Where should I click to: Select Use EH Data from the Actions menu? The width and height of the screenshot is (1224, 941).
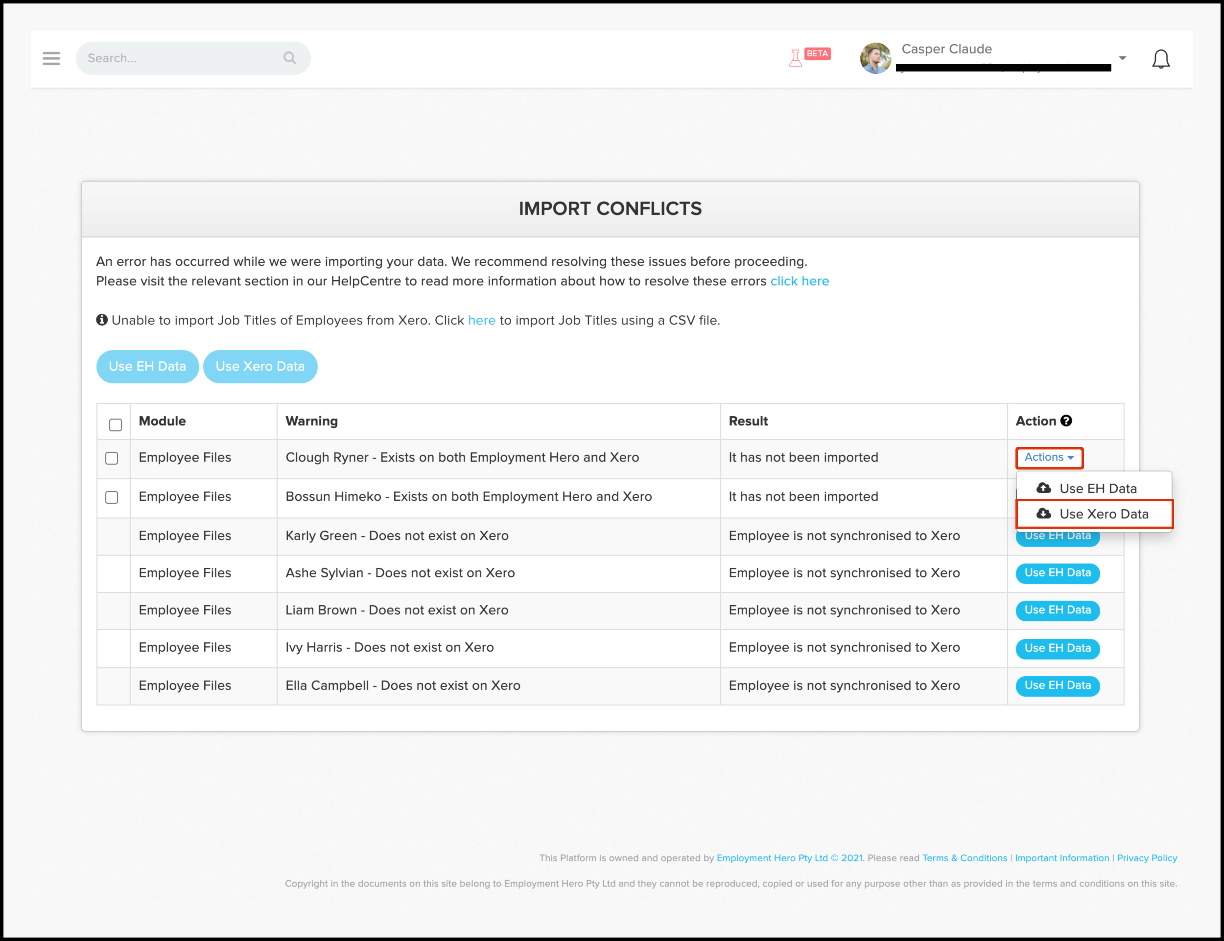pos(1097,489)
